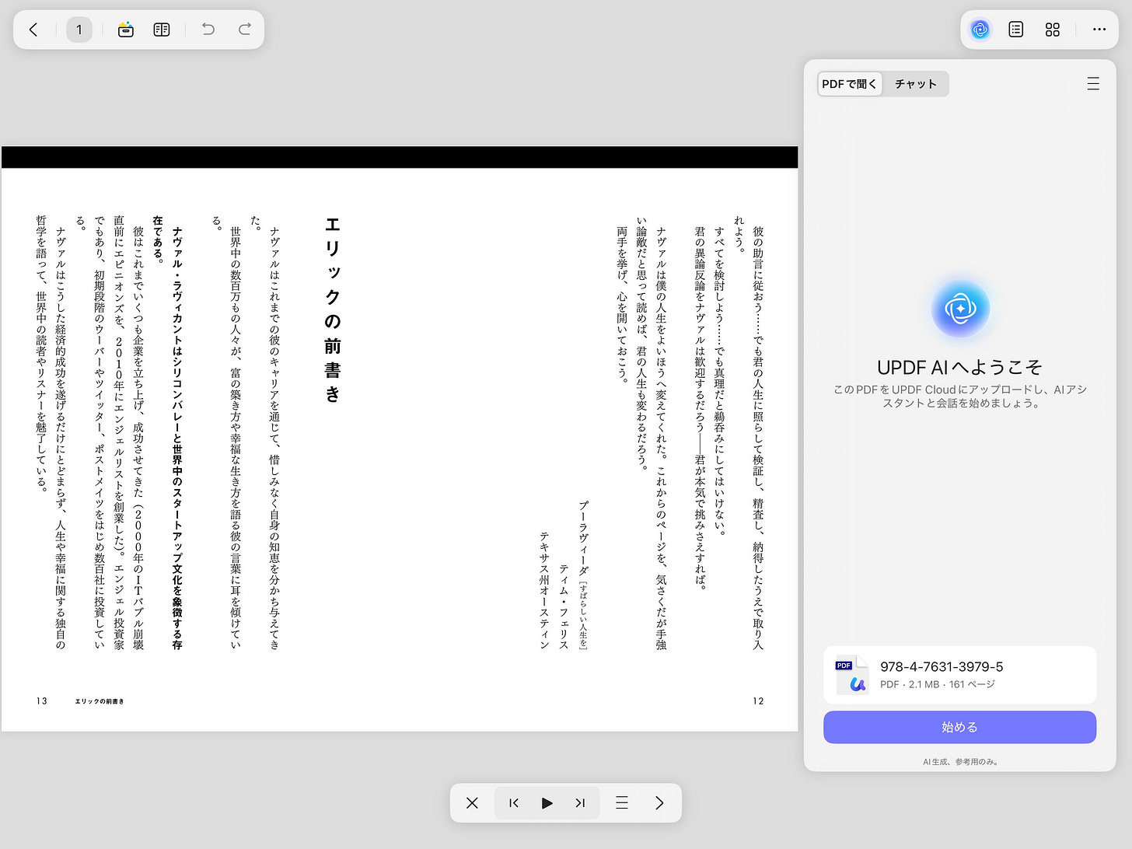
Task: Open the playback list options menu
Action: (x=621, y=802)
